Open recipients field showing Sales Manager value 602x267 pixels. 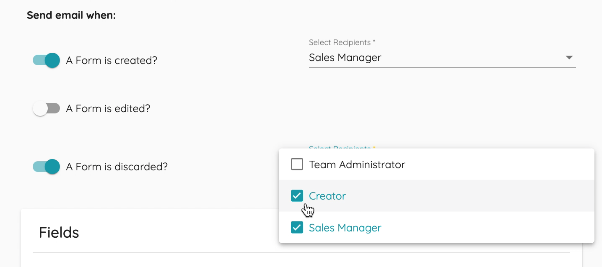(442, 58)
